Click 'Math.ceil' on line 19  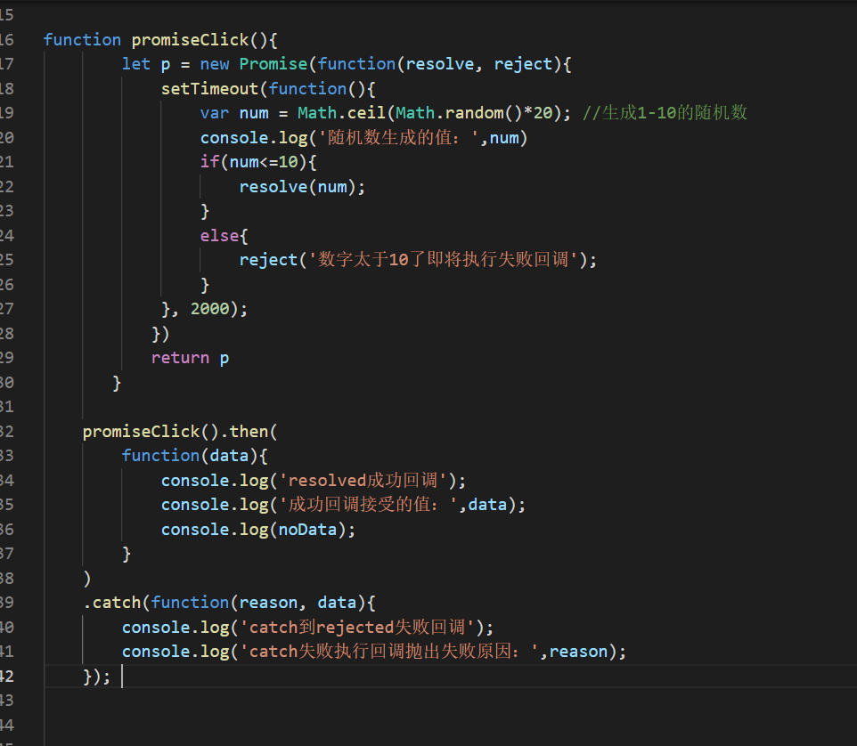click(341, 113)
